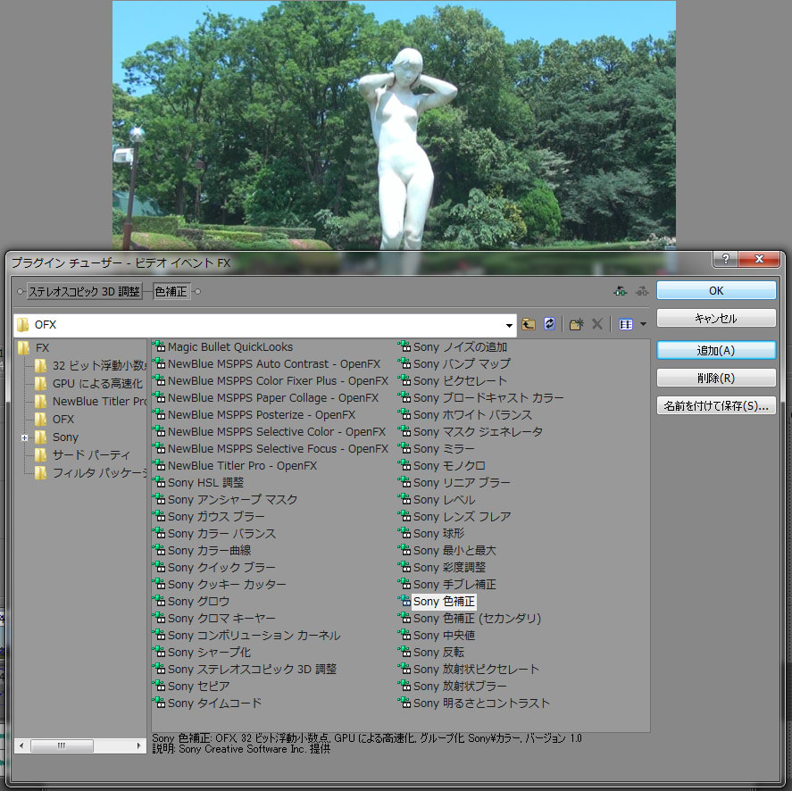Viewport: 792px width, 791px height.
Task: Select Sony アンシャープ マスク plug-in
Action: [225, 500]
